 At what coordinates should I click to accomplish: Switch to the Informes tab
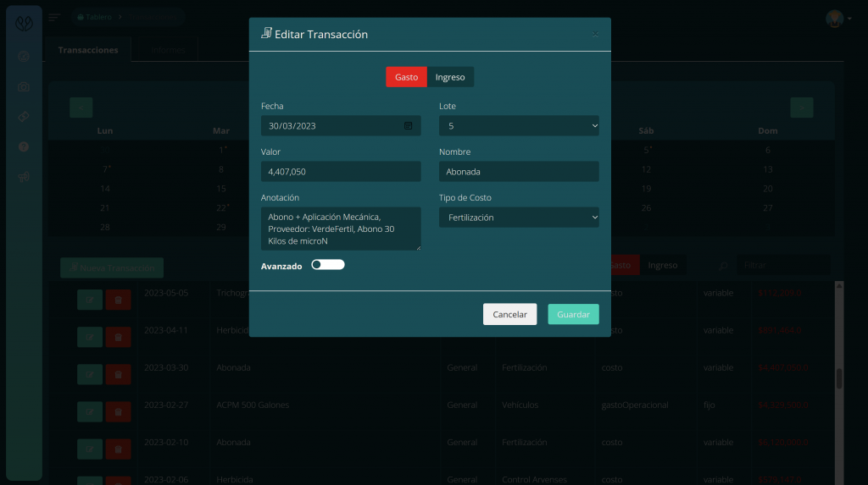click(x=169, y=50)
